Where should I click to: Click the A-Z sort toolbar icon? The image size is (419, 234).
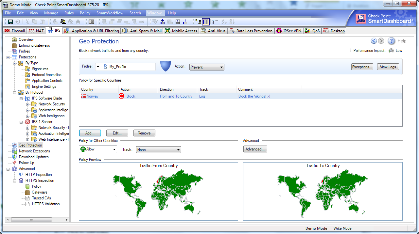coord(224,22)
